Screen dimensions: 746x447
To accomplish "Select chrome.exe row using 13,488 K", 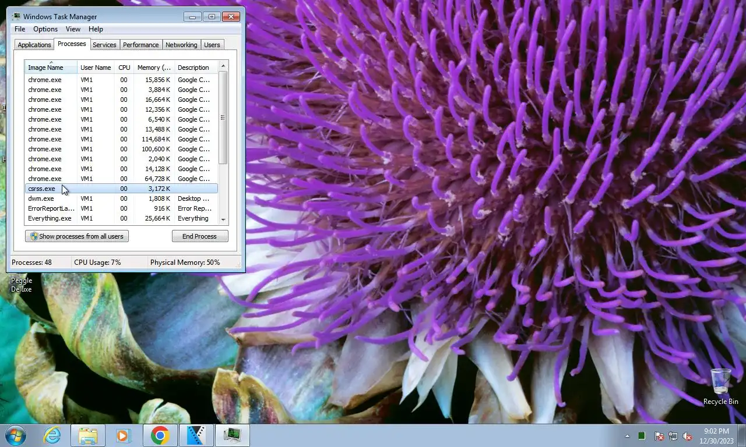I will point(121,129).
